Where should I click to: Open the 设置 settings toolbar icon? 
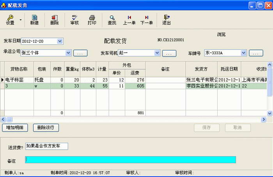click(10, 20)
